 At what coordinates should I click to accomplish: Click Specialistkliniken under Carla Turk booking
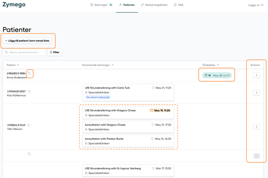(99, 92)
